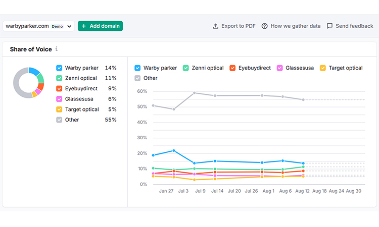379x227 pixels.
Task: Click the 60% y-axis label
Action: (x=142, y=91)
